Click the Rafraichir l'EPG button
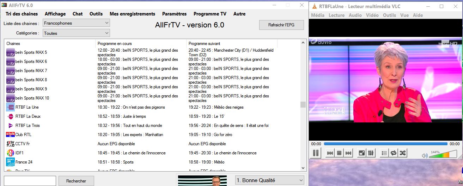 coord(281,25)
